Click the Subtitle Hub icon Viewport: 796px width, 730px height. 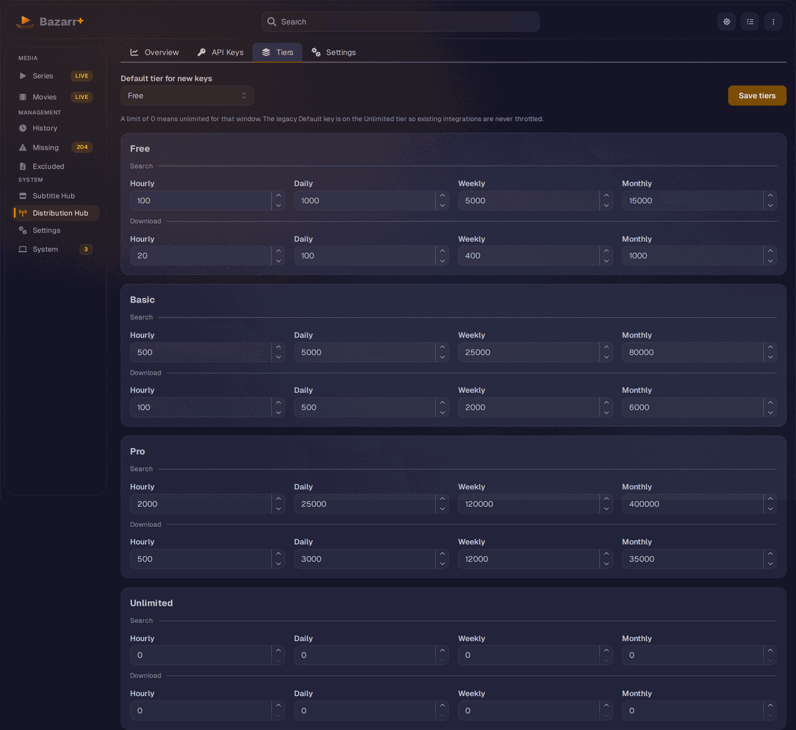tap(23, 196)
